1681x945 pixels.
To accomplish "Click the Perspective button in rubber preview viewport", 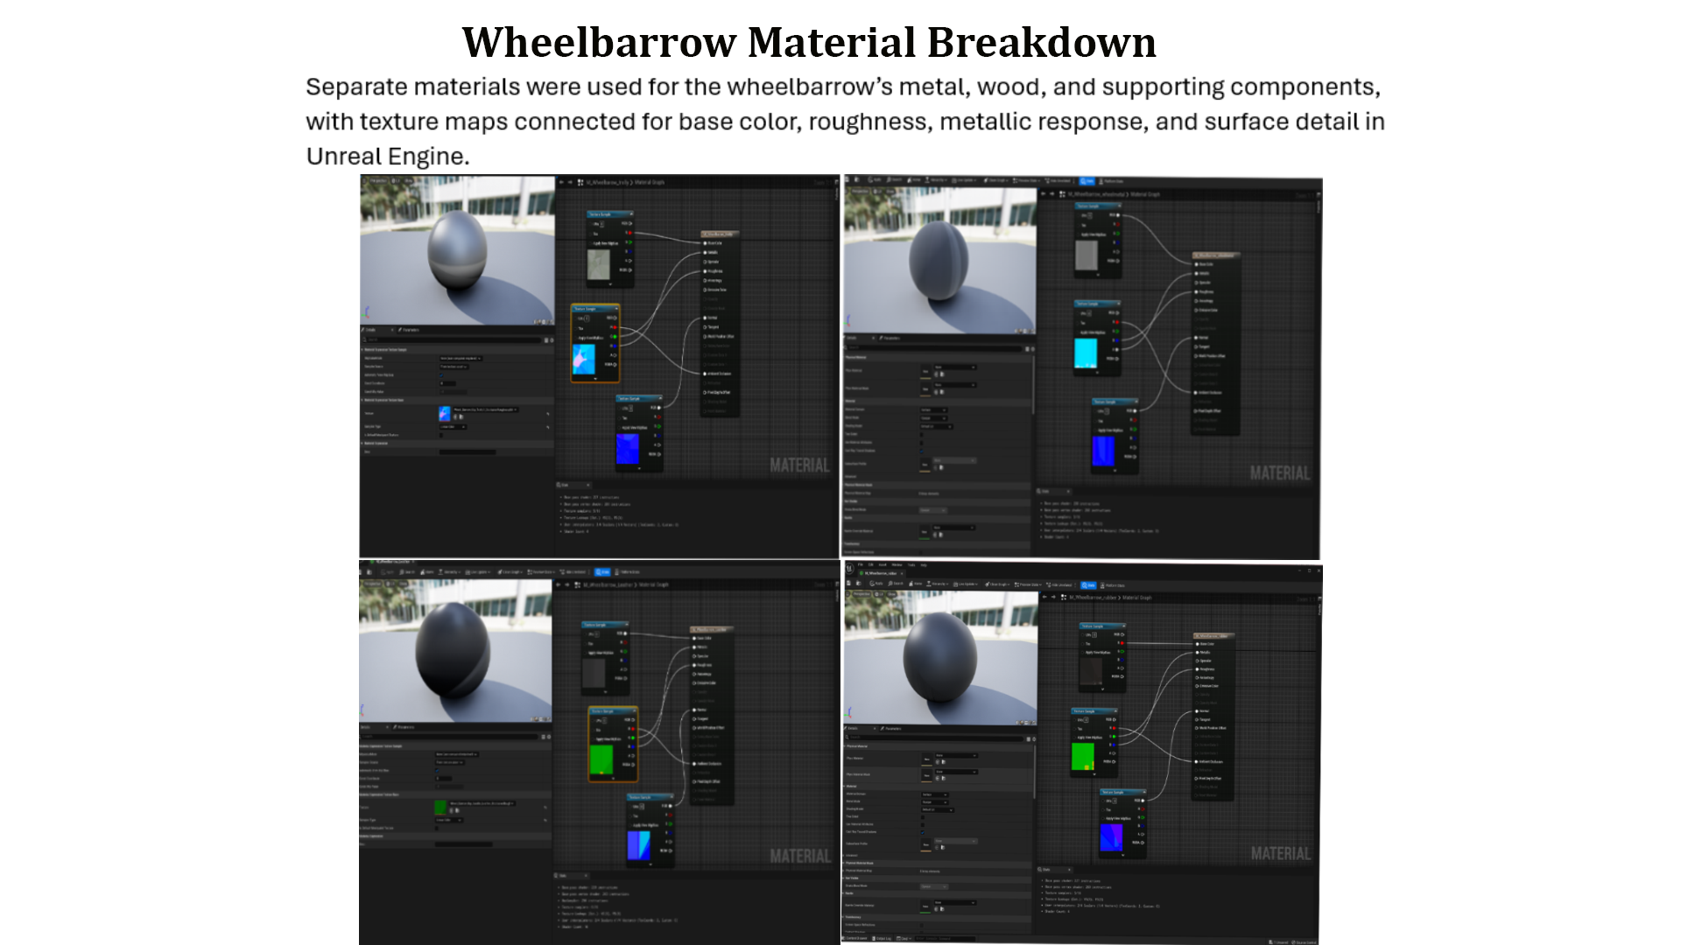I will (x=862, y=594).
